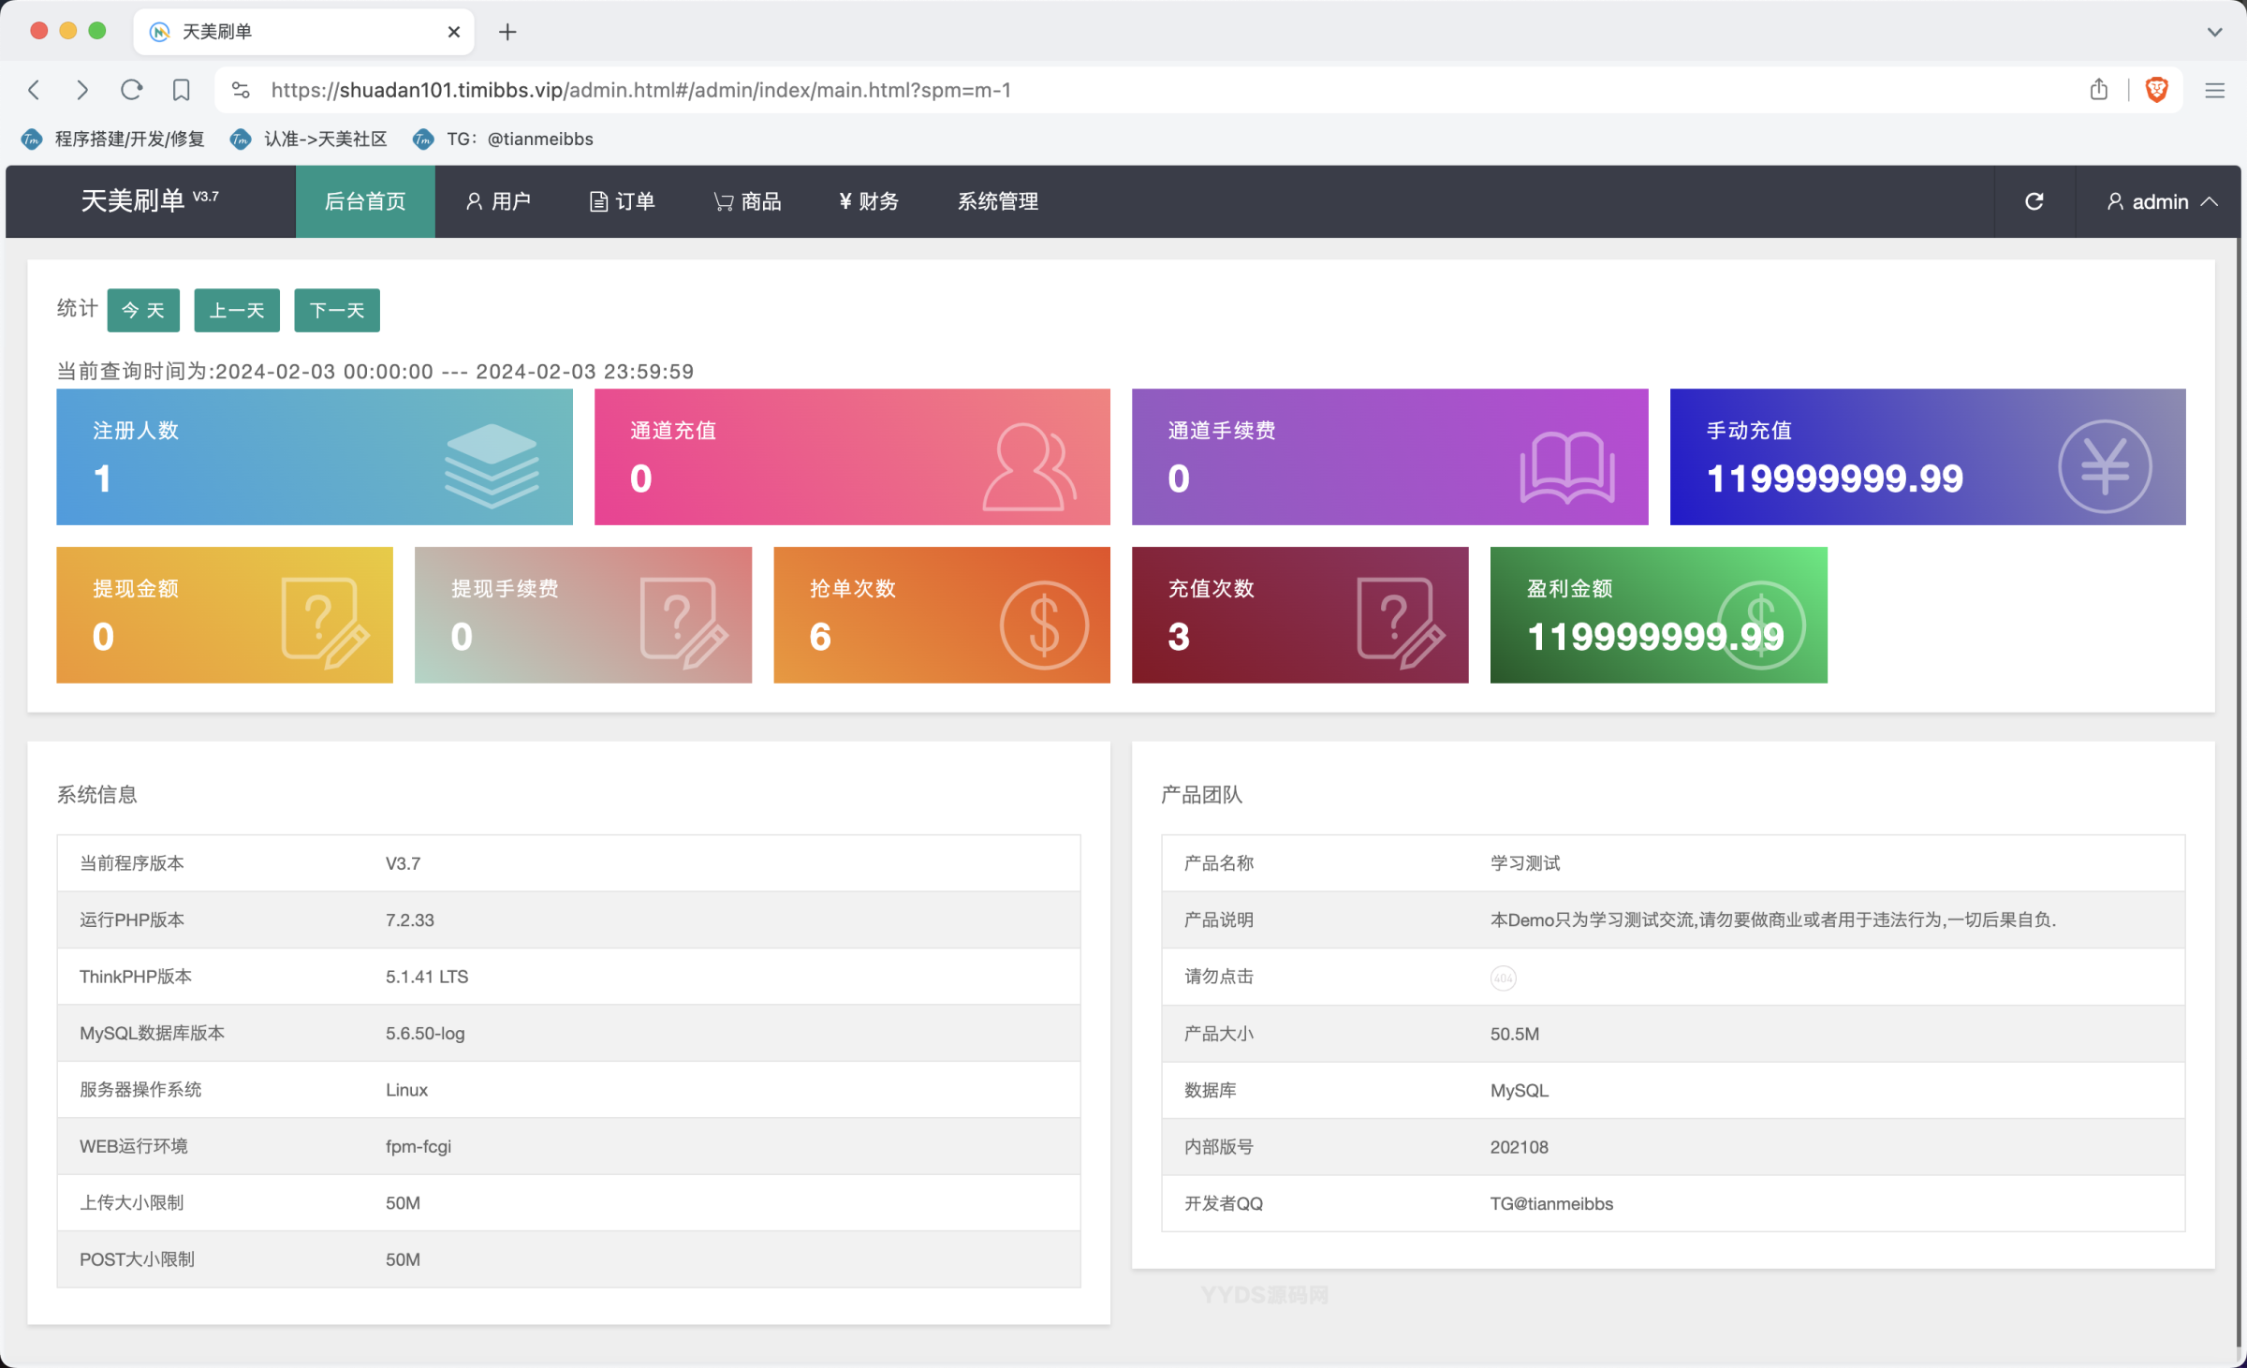Open the 订单 navigation item
2247x1368 pixels.
coord(622,201)
